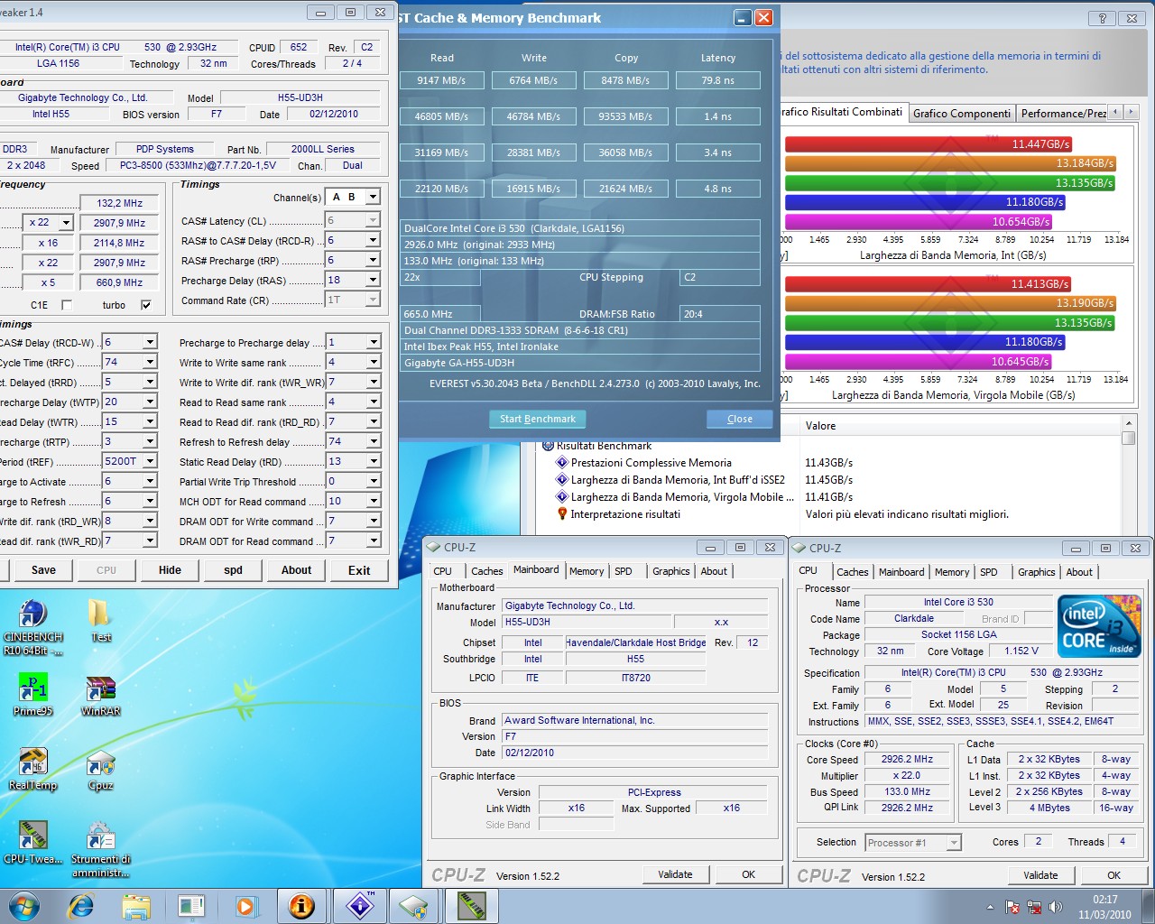1155x924 pixels.
Task: Open the Windows Media Player taskbar icon
Action: (x=245, y=906)
